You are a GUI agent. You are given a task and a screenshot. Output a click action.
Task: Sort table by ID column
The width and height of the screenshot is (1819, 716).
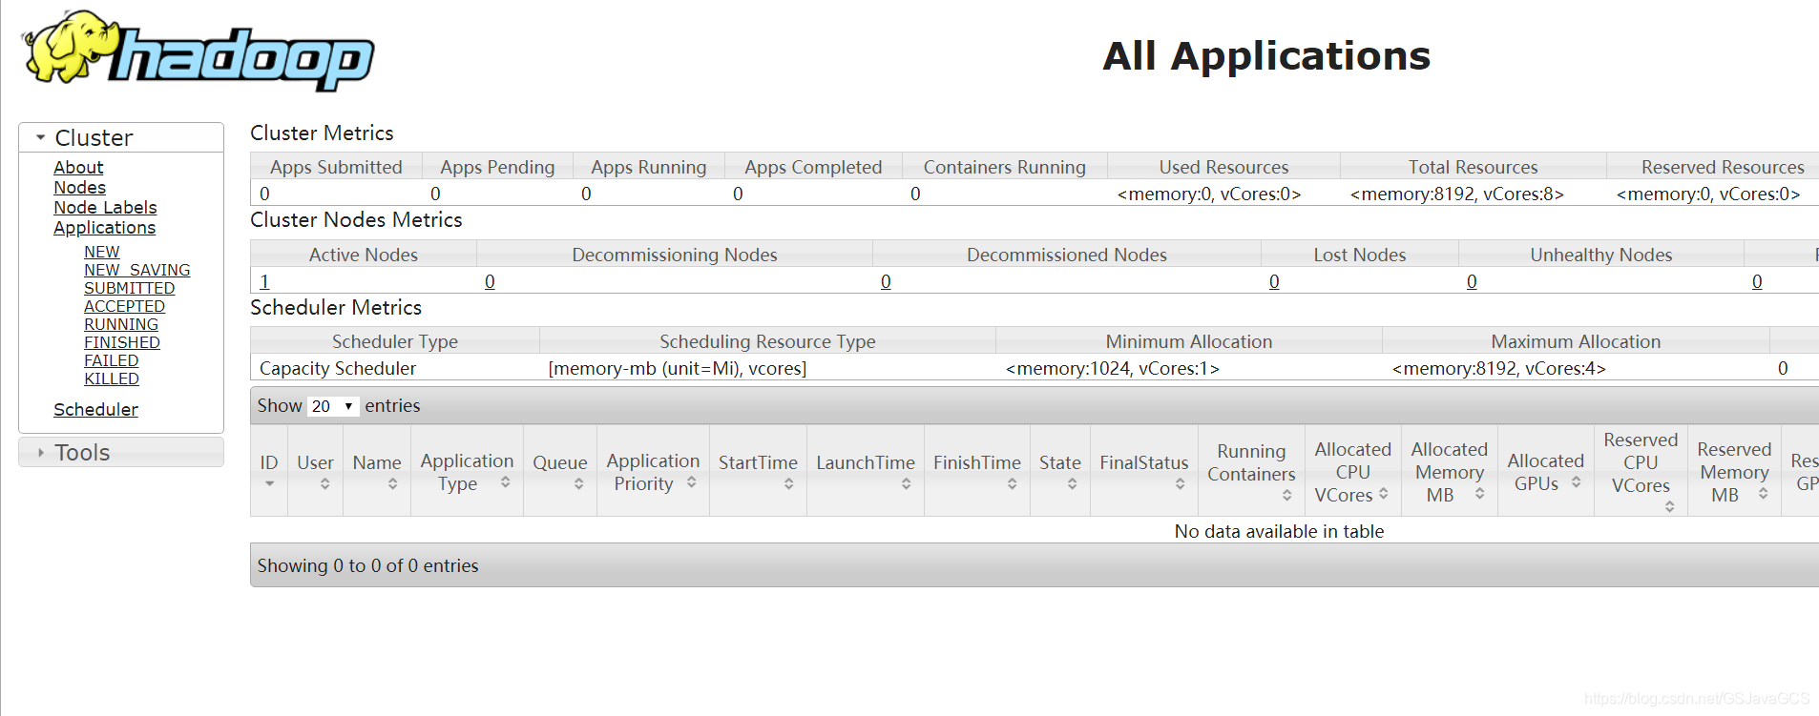click(269, 471)
